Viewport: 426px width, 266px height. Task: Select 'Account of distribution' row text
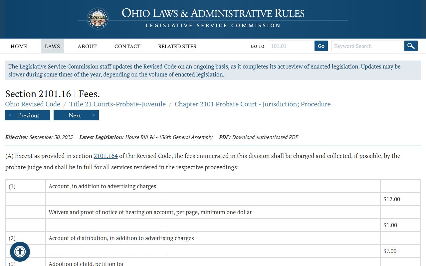[x=121, y=238]
